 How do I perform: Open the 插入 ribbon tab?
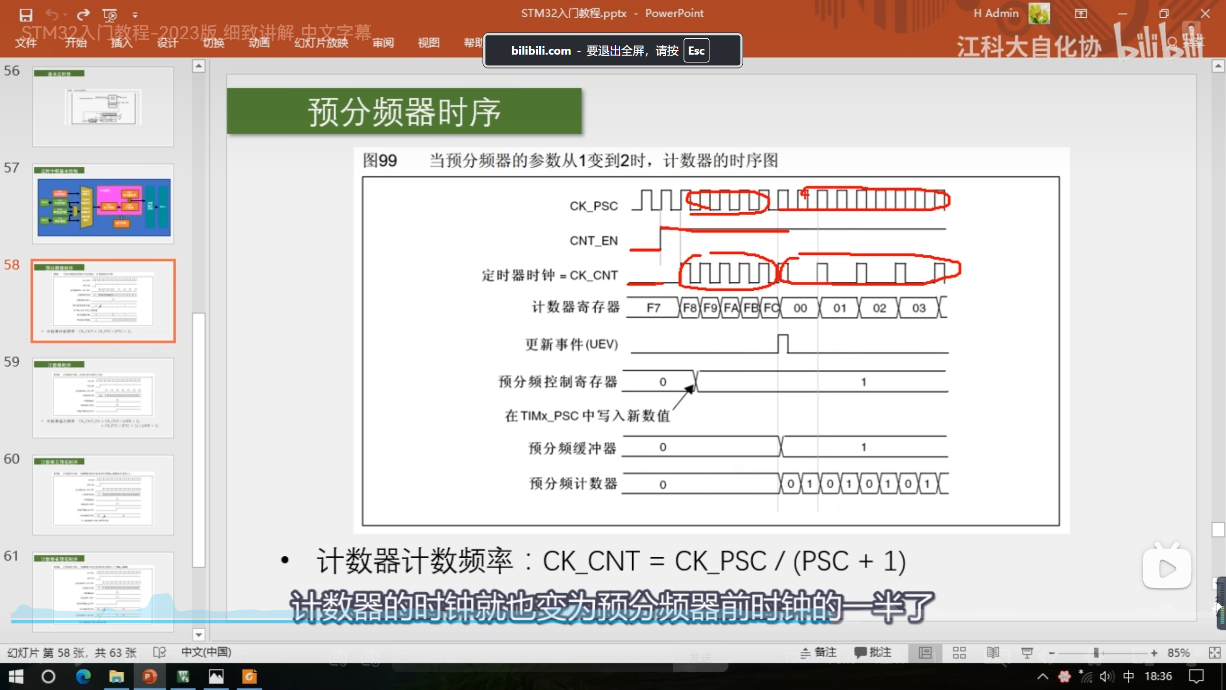tap(122, 43)
